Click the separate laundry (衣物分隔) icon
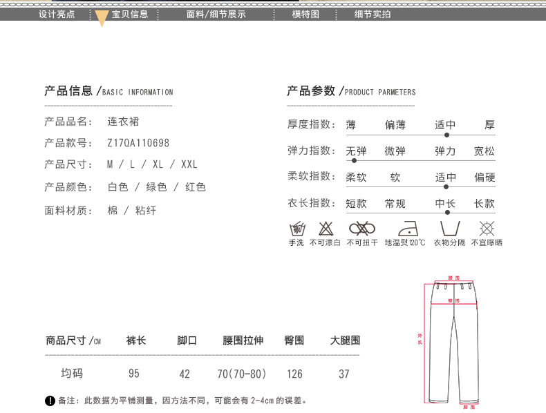 tap(449, 229)
